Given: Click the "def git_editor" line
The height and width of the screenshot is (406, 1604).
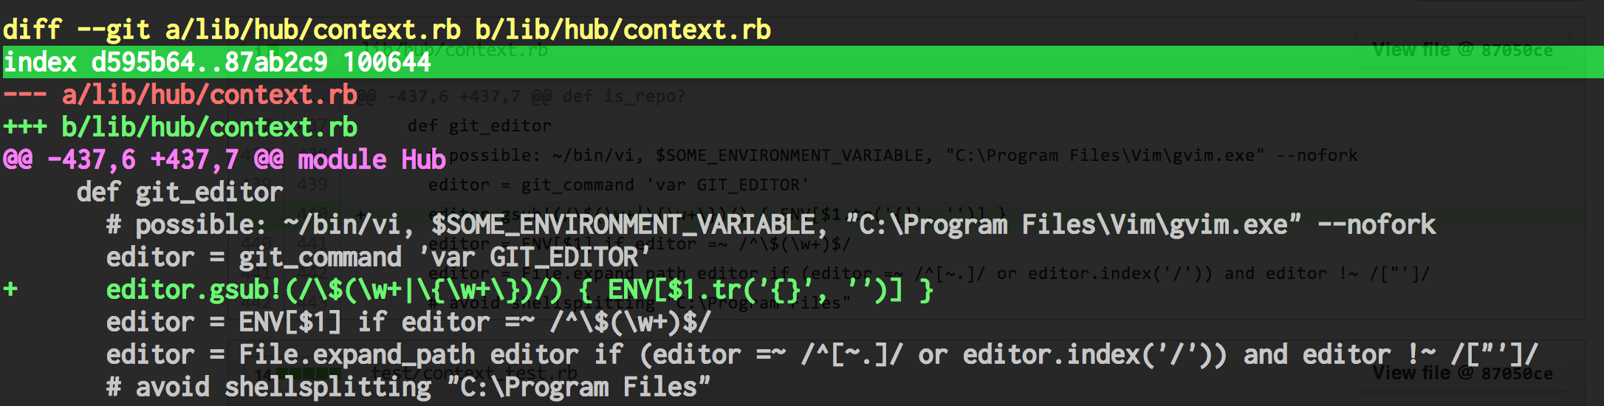Looking at the screenshot, I should [179, 192].
